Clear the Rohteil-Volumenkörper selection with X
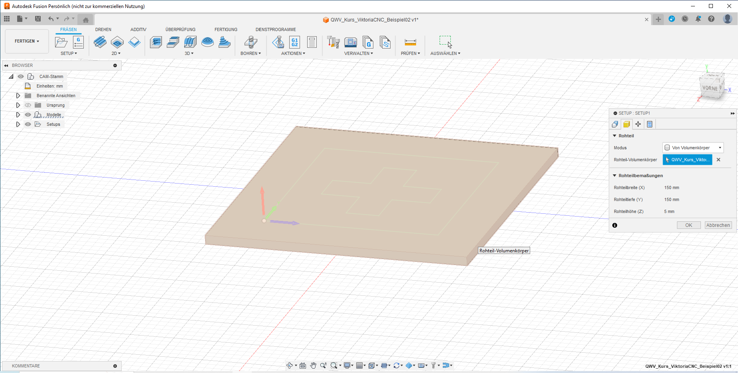 718,160
